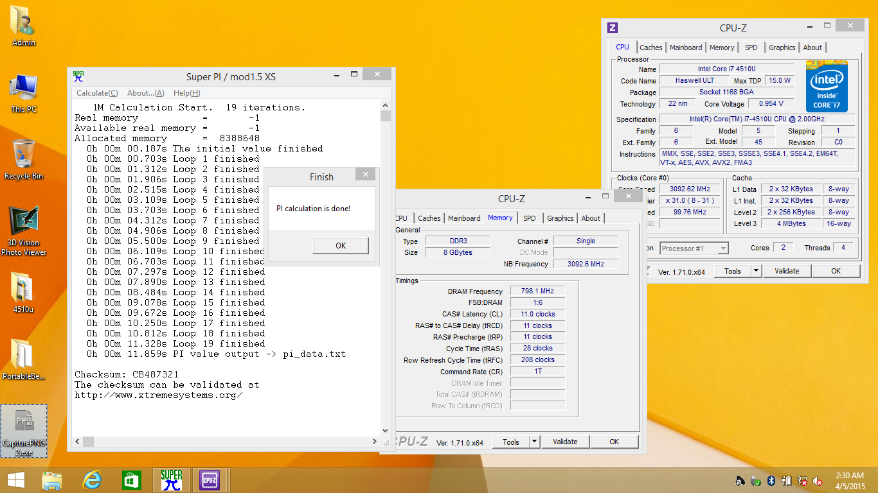Open the Help menu in Super PI
Screen dimensions: 878x493
(186, 93)
